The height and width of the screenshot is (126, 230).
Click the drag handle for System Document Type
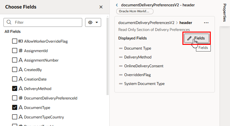[x=121, y=84]
